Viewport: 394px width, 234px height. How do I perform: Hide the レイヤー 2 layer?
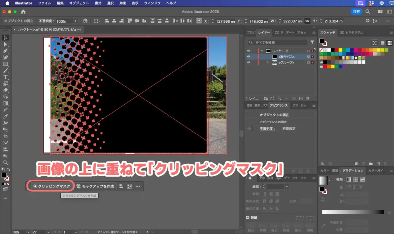[249, 51]
